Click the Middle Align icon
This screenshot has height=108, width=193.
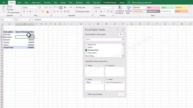(x=58, y=7)
